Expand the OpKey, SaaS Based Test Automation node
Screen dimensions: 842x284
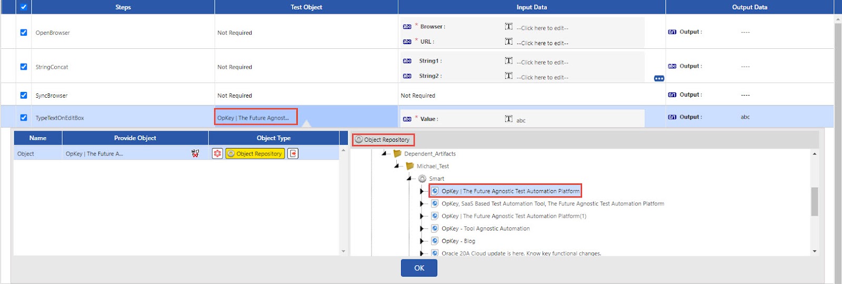[x=422, y=204]
